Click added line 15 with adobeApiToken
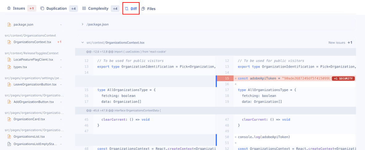 coord(285,78)
